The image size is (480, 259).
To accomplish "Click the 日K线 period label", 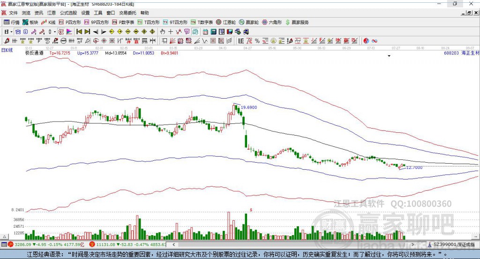I will point(7,50).
